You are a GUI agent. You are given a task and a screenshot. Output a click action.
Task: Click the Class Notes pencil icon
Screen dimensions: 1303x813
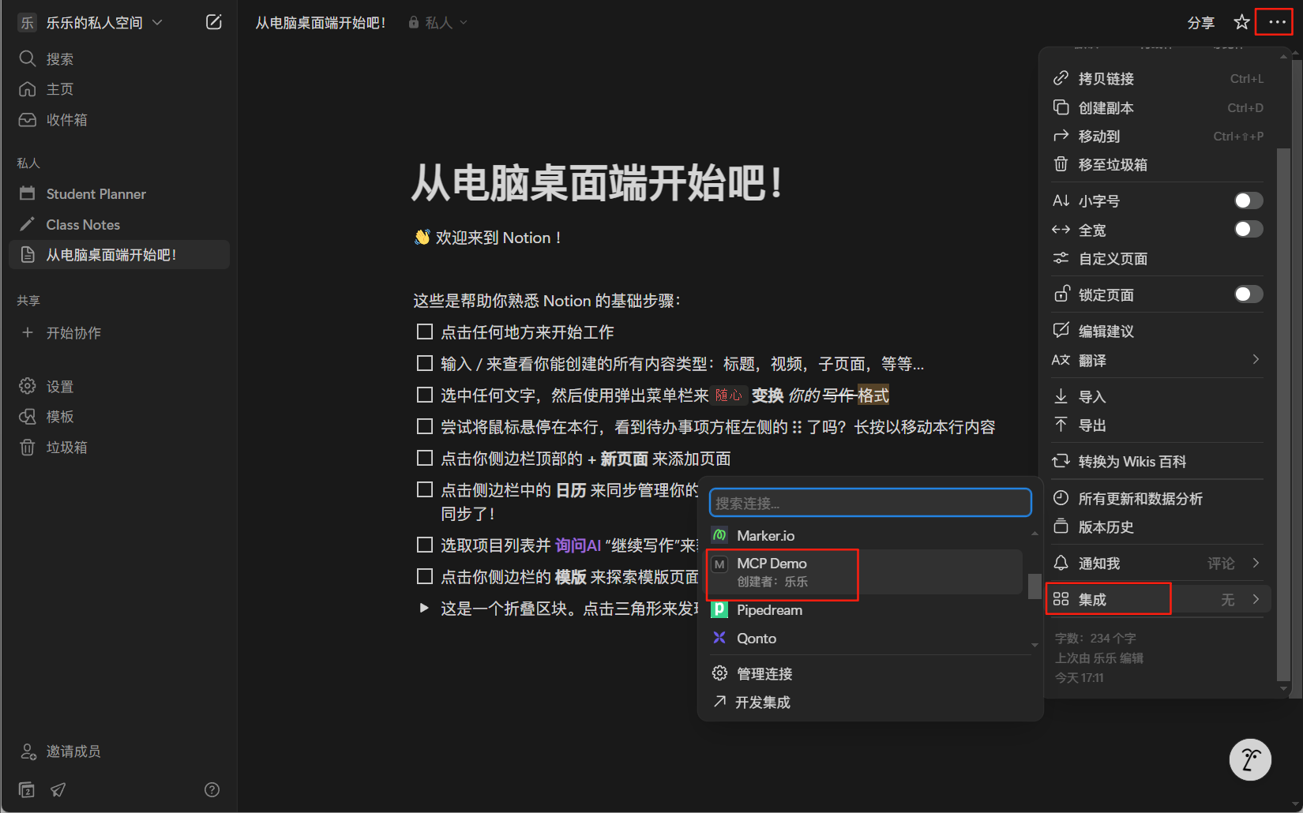coord(28,224)
